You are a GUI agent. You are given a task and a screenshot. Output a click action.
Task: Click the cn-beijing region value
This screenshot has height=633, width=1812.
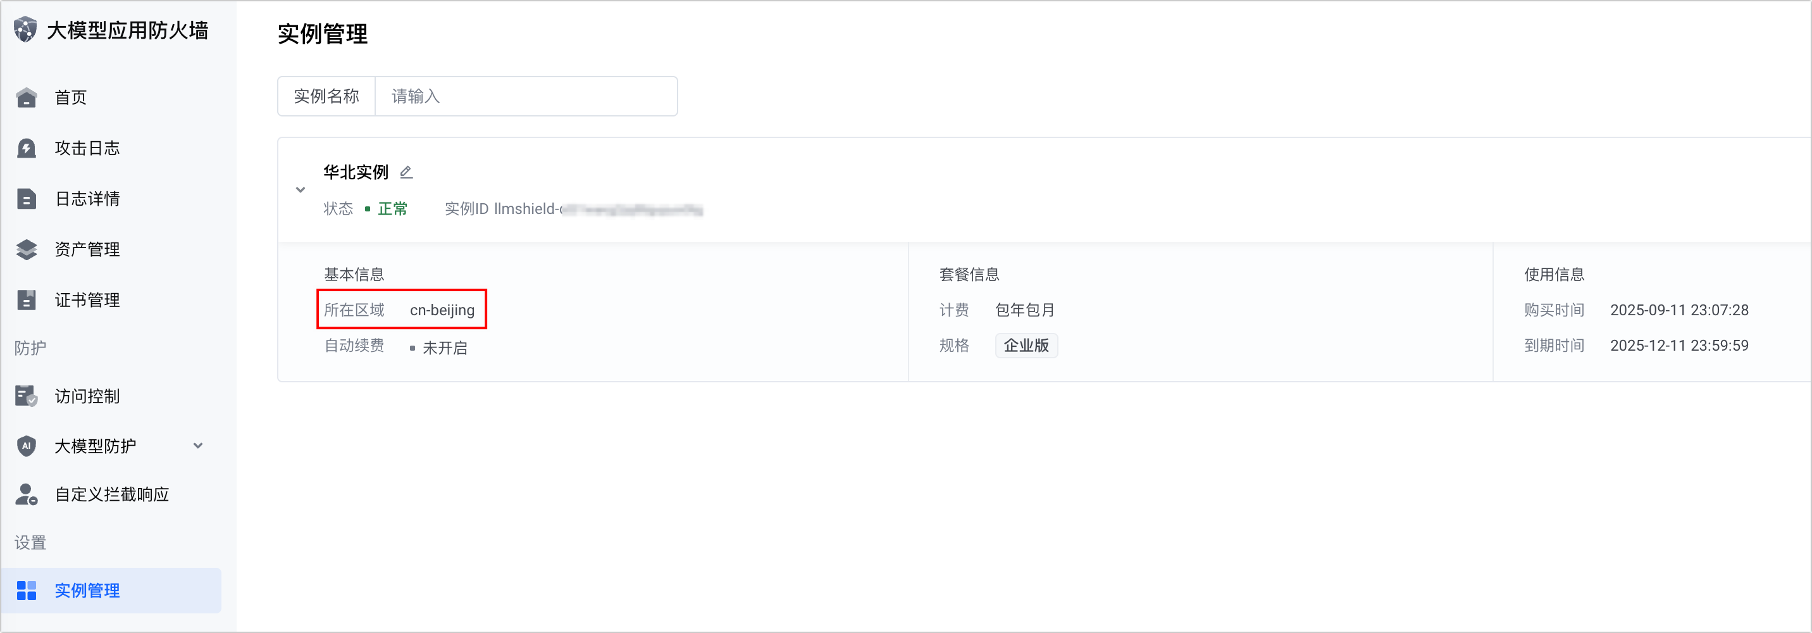click(x=442, y=310)
